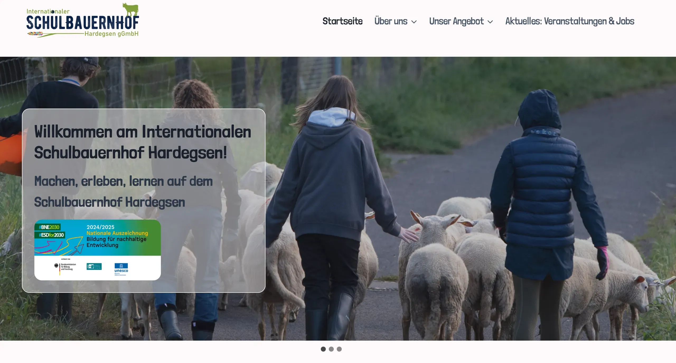Click the Bundesministerium für Bildung logo
Image resolution: width=676 pixels, height=363 pixels.
tap(65, 268)
